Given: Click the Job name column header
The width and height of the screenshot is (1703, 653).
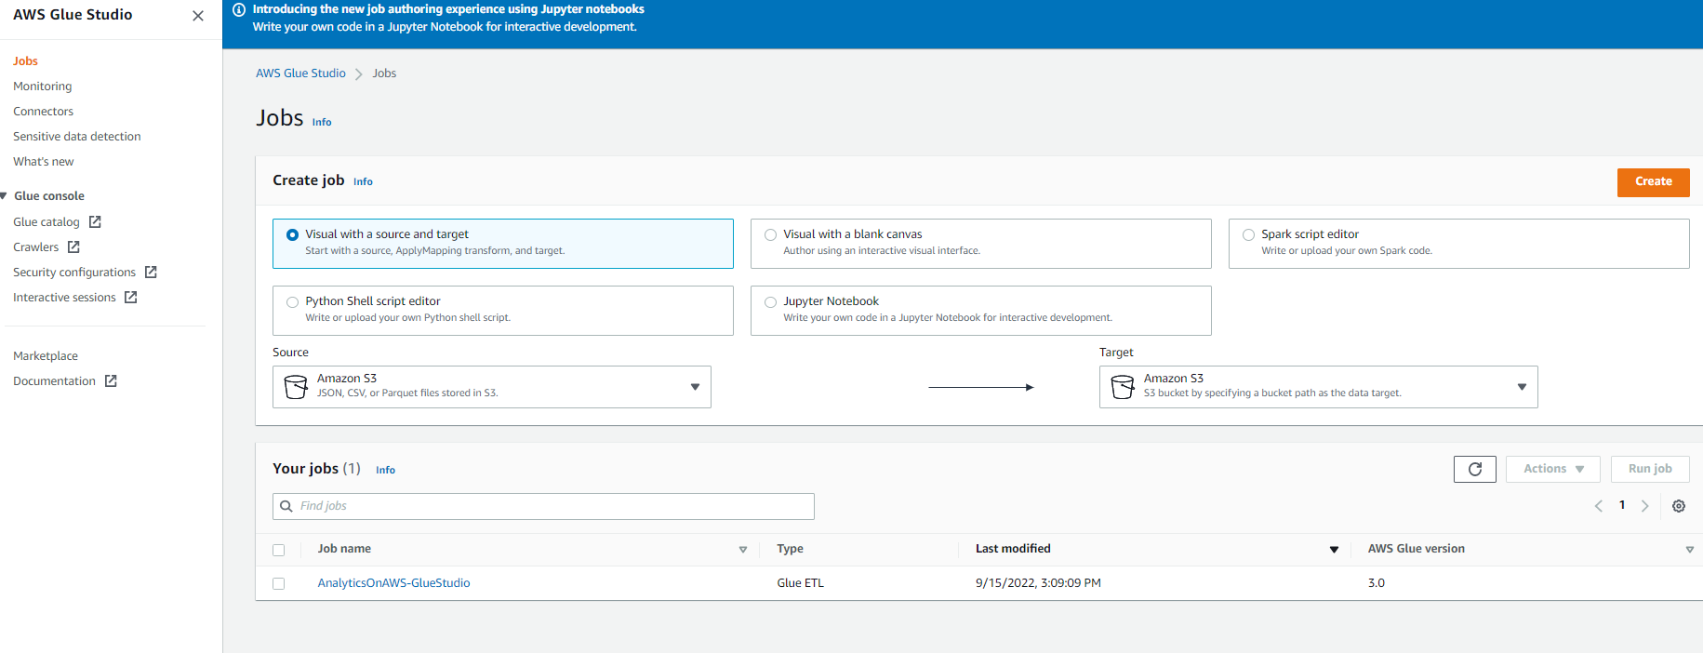Looking at the screenshot, I should tap(344, 549).
